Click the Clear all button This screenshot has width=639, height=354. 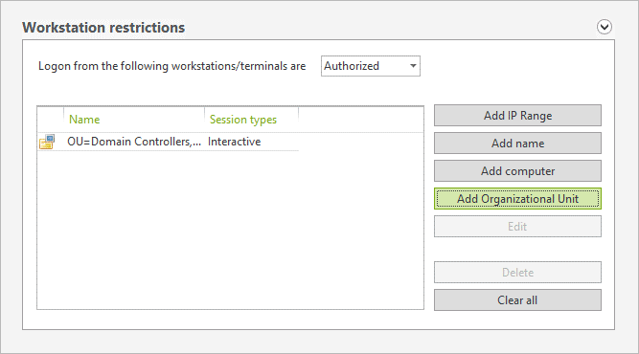coord(517,299)
